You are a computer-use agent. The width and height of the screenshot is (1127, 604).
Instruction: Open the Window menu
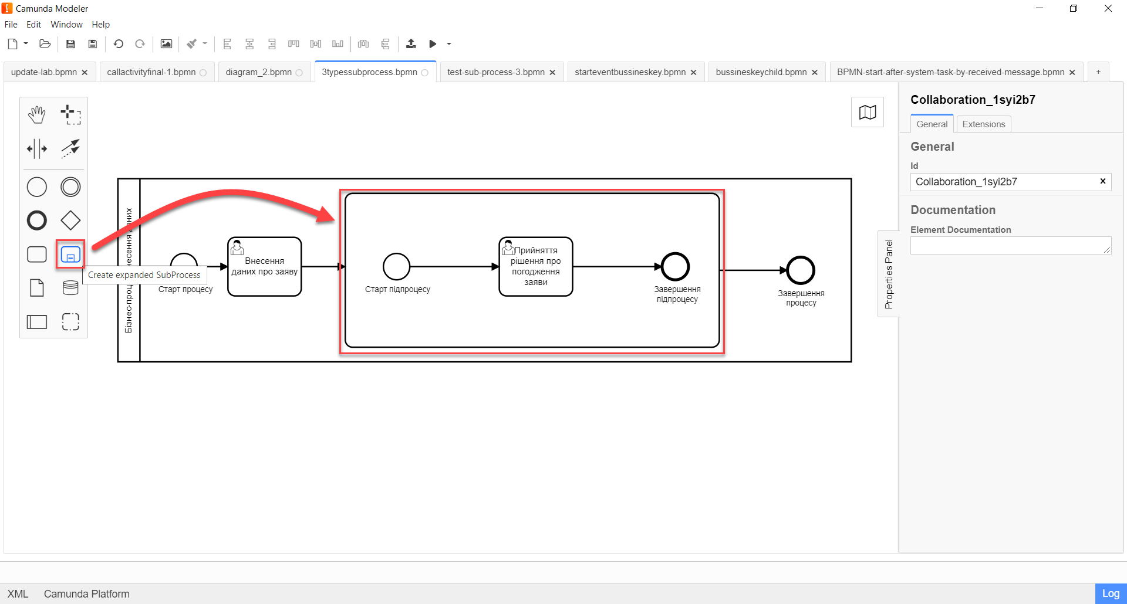[67, 25]
